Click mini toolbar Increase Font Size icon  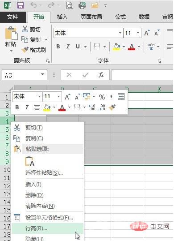click(x=67, y=97)
